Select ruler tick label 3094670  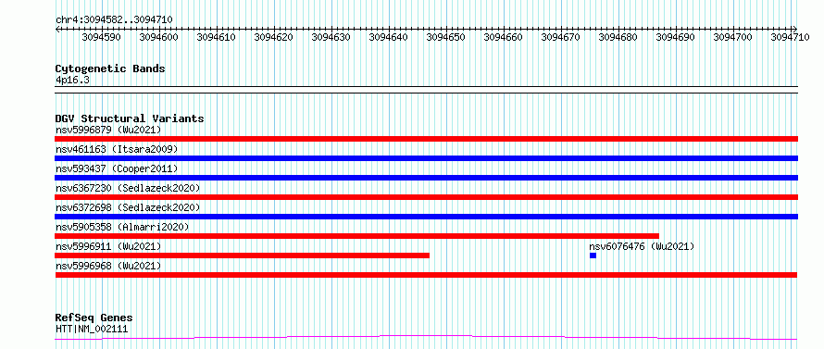click(560, 37)
